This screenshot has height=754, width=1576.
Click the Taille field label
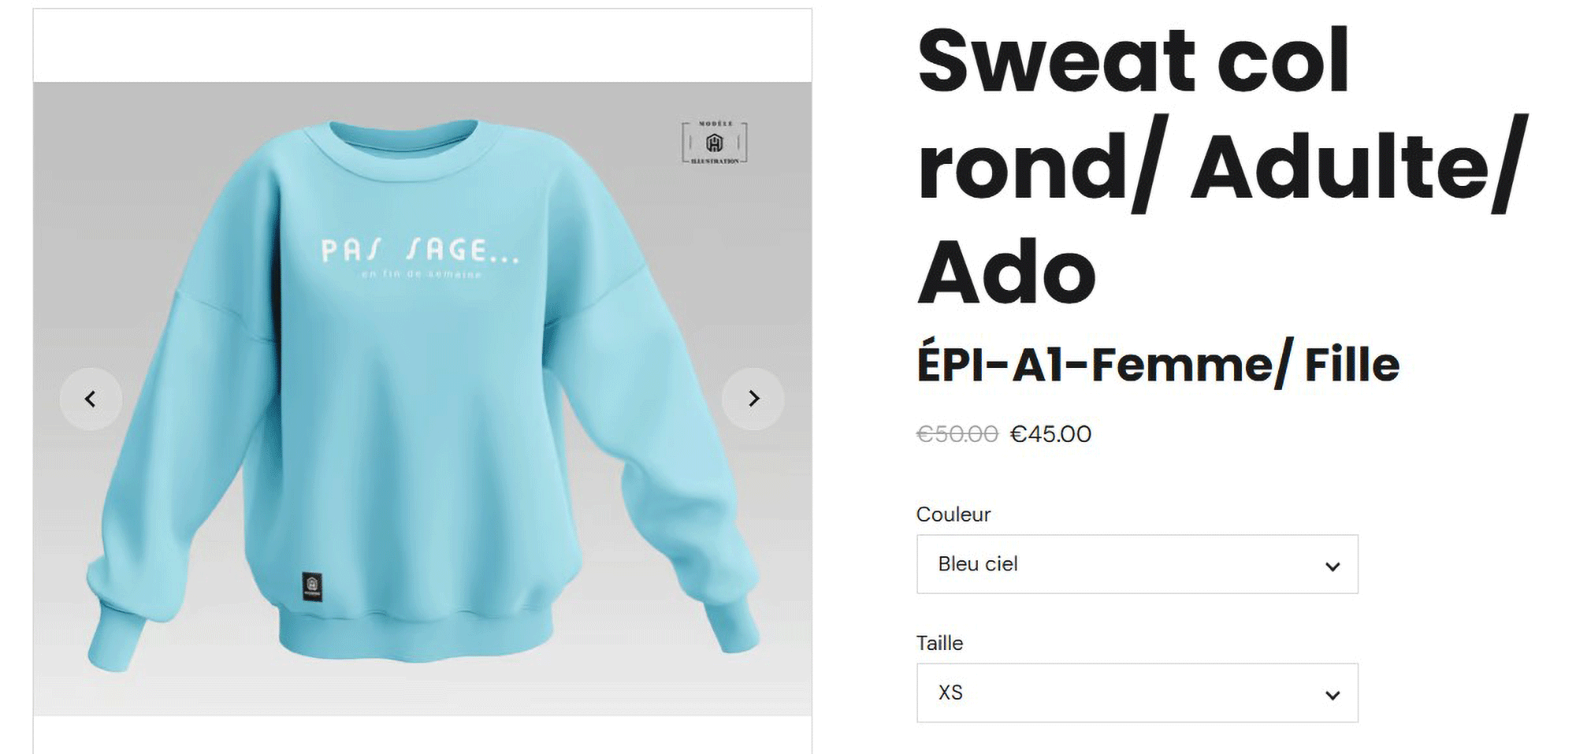click(939, 643)
